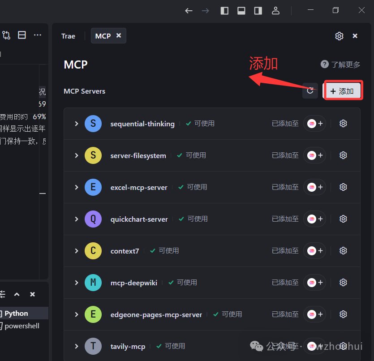Select the Python terminal entry
374x361 pixels.
23,314
